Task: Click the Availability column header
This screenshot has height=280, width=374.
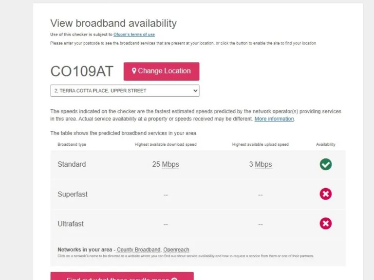Action: tap(326, 144)
